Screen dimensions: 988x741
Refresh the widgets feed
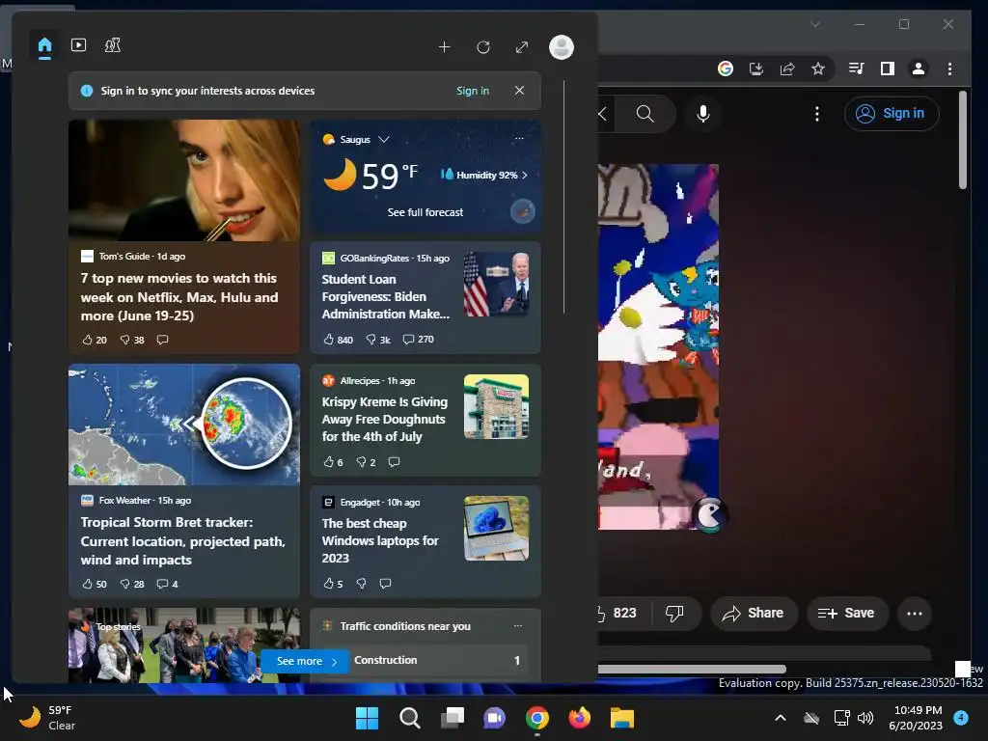483,47
